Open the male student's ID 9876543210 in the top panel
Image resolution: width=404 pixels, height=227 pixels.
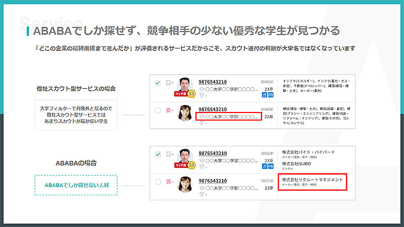pos(213,82)
